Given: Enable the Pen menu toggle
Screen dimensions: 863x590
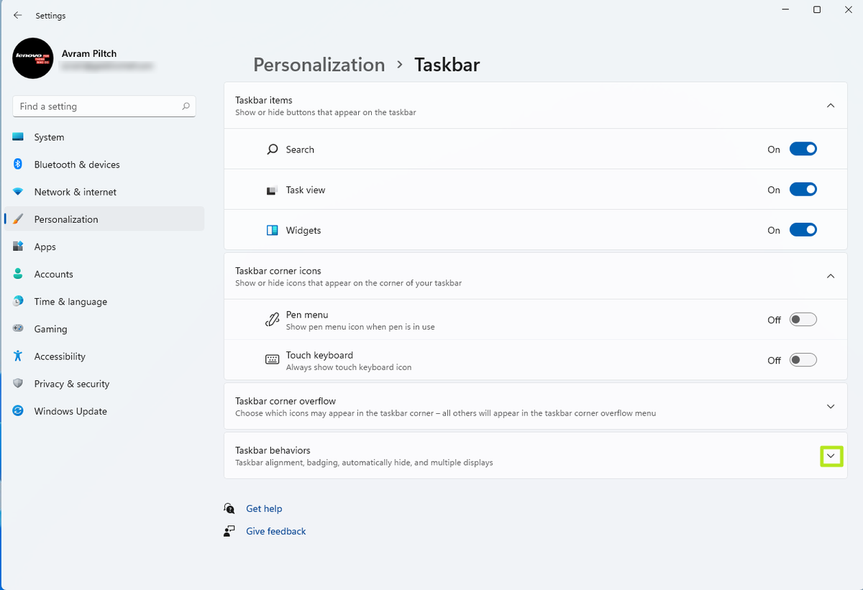Looking at the screenshot, I should (803, 320).
